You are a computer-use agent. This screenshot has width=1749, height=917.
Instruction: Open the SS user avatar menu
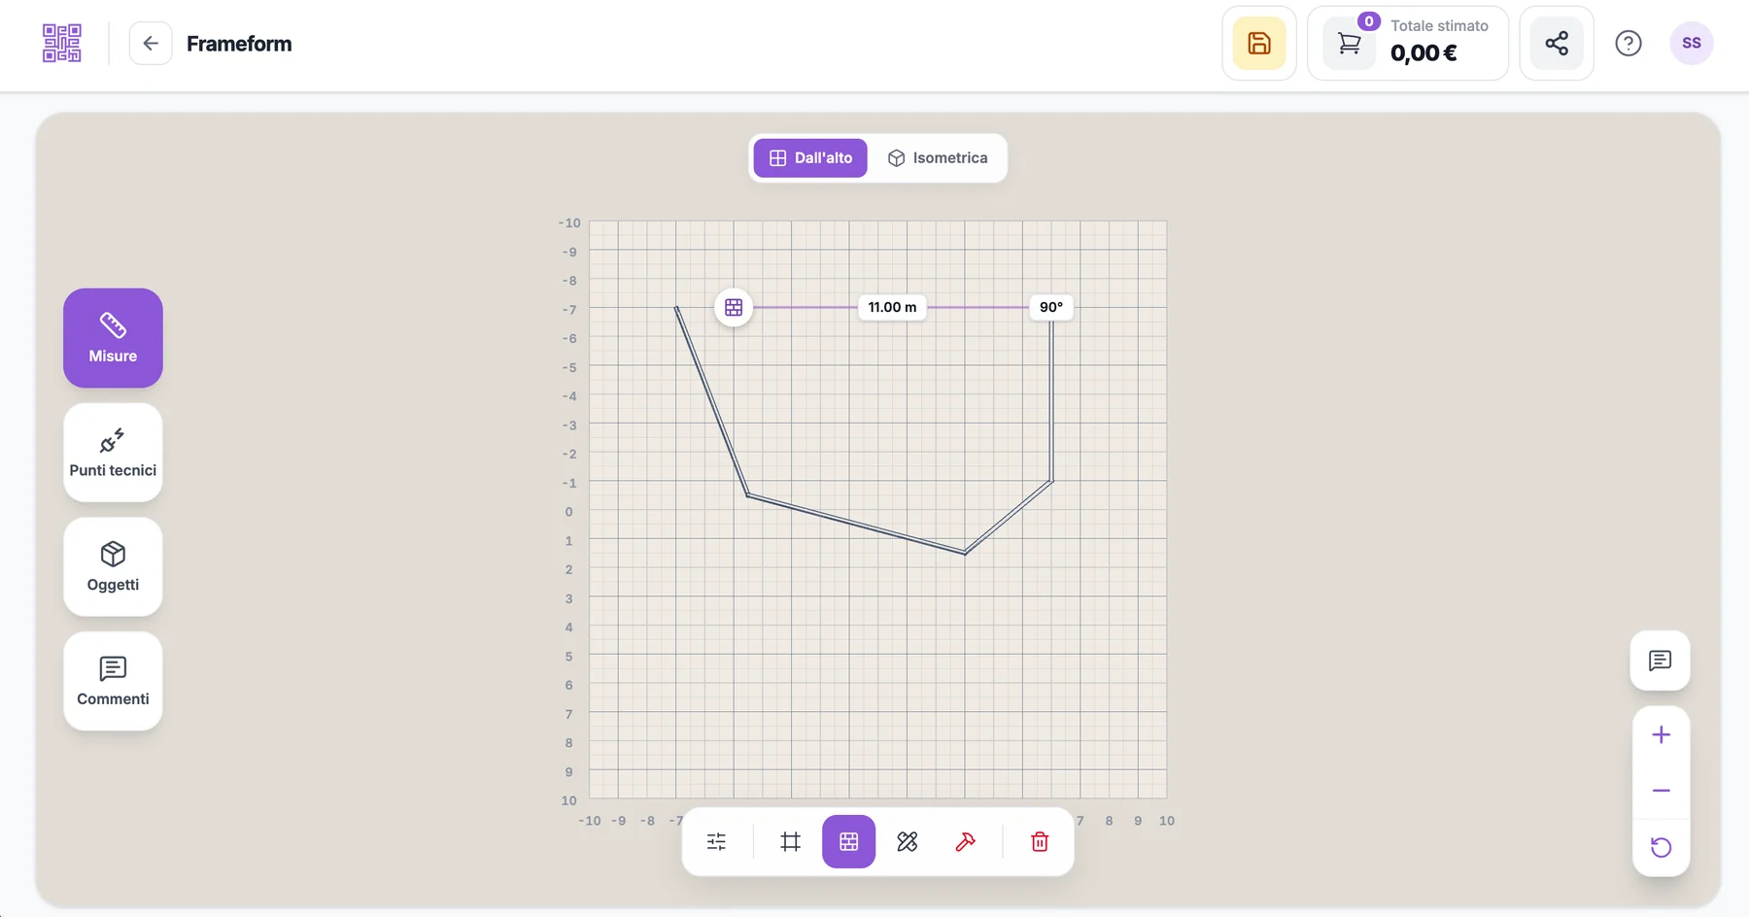(x=1692, y=44)
